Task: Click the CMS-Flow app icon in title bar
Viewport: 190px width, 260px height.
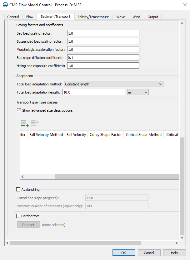Action: pyautogui.click(x=6, y=5)
